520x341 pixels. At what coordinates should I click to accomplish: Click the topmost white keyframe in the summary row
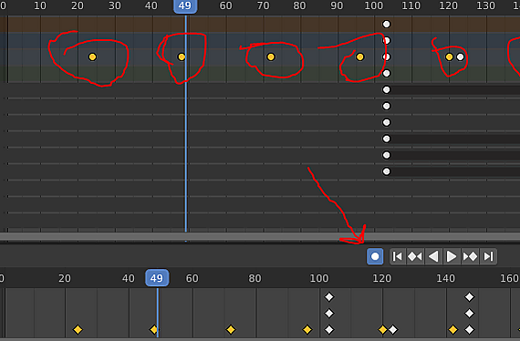click(x=387, y=25)
